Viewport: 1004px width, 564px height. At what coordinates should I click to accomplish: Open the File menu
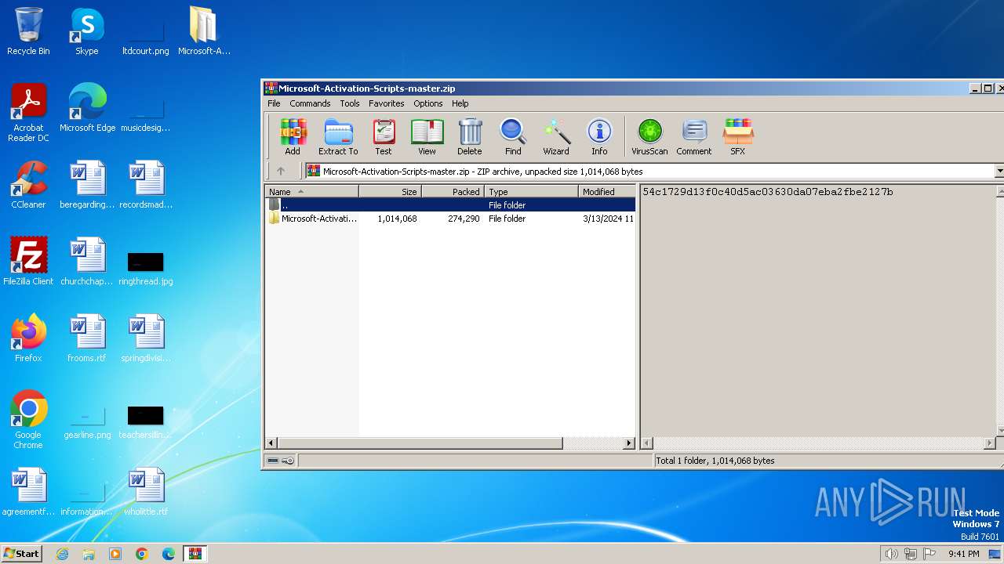[274, 103]
